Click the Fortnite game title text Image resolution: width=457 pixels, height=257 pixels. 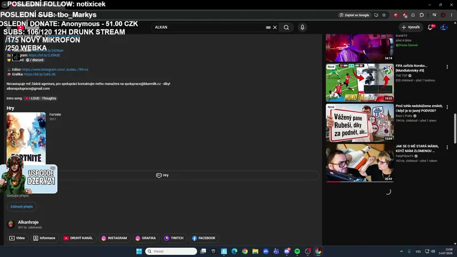point(55,115)
